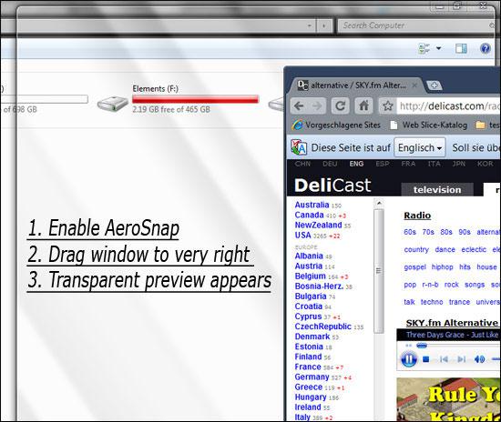The height and width of the screenshot is (422, 501).
Task: Open the dance radio genre
Action: coord(445,249)
